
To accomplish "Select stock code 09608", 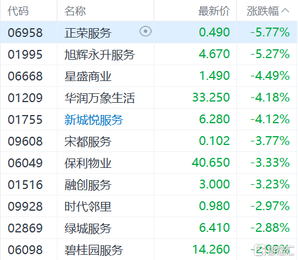I will click(25, 141).
